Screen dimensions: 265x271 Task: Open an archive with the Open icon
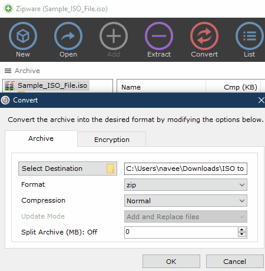point(68,36)
